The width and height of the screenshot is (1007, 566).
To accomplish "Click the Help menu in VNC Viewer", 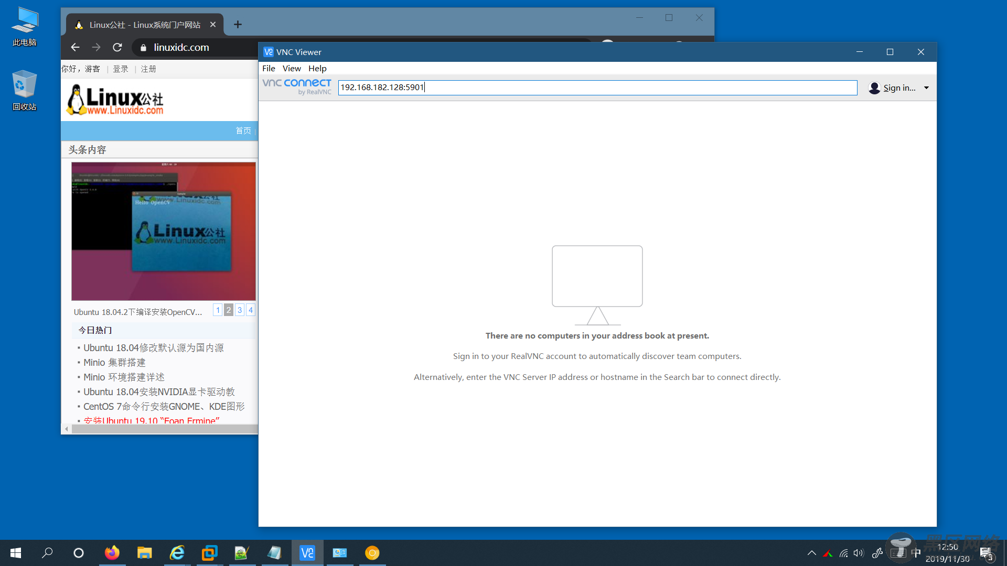I will [x=316, y=68].
